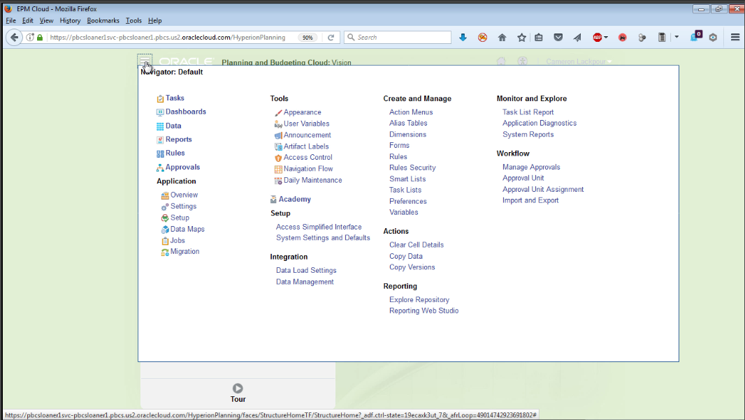
Task: Click the Firefox Search input field
Action: pyautogui.click(x=398, y=37)
